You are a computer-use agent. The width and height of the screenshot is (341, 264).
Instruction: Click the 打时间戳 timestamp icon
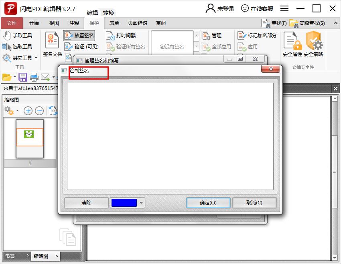126,36
